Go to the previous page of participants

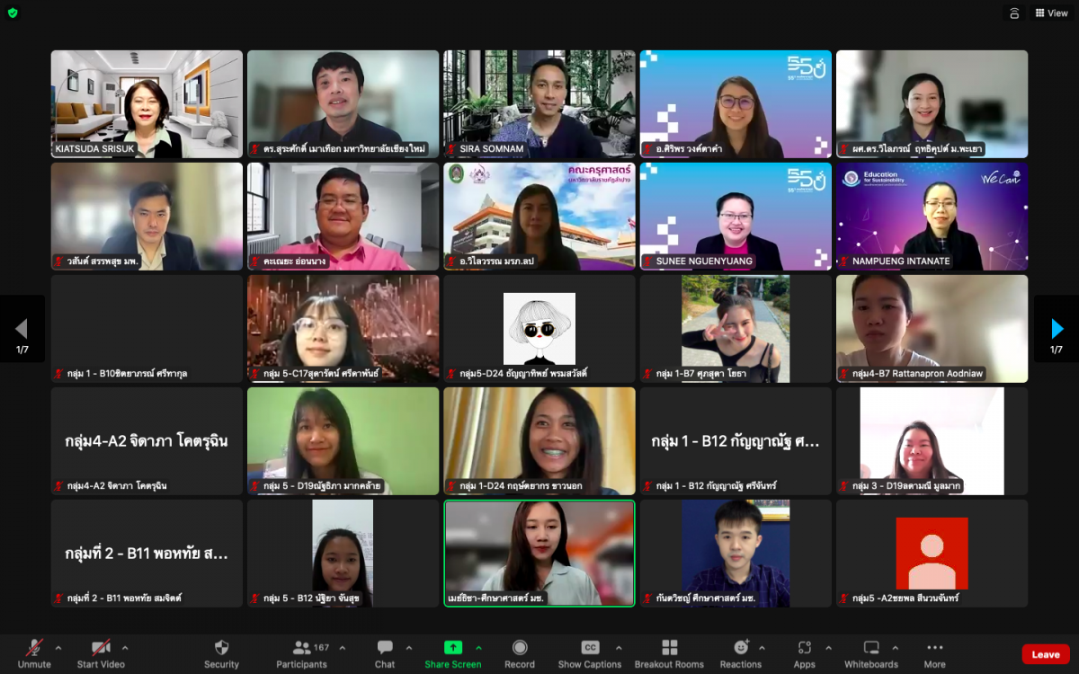click(x=22, y=329)
